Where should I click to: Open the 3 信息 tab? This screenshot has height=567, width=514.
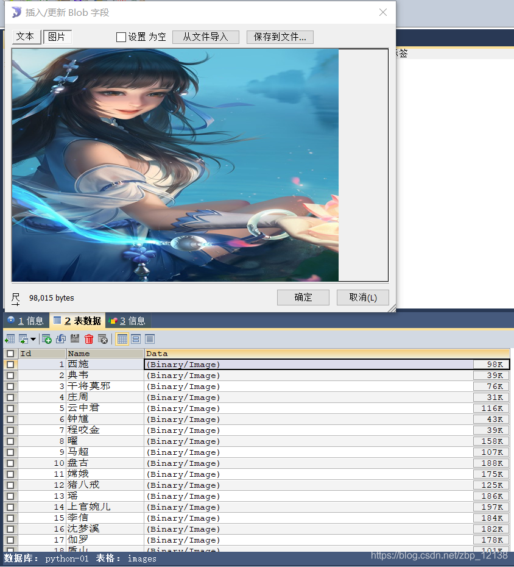128,321
